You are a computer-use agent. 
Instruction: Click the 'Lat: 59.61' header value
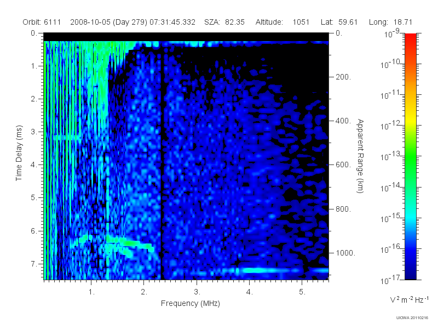339,22
